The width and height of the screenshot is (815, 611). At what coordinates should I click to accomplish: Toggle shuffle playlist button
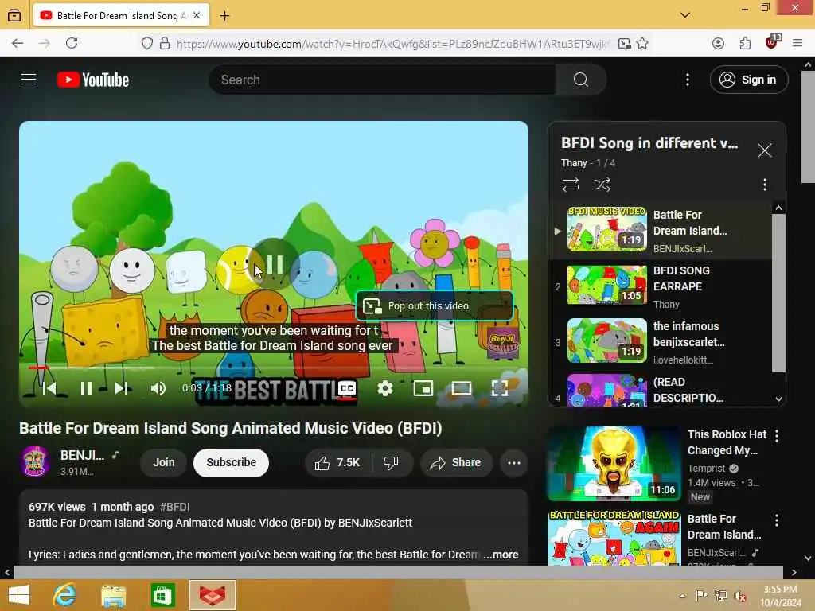(x=602, y=185)
